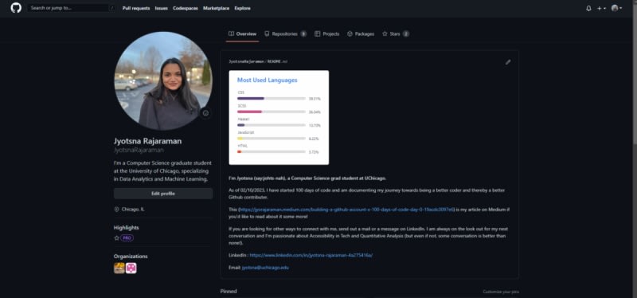The height and width of the screenshot is (298, 637).
Task: Go to the Projects tab
Action: 327,33
